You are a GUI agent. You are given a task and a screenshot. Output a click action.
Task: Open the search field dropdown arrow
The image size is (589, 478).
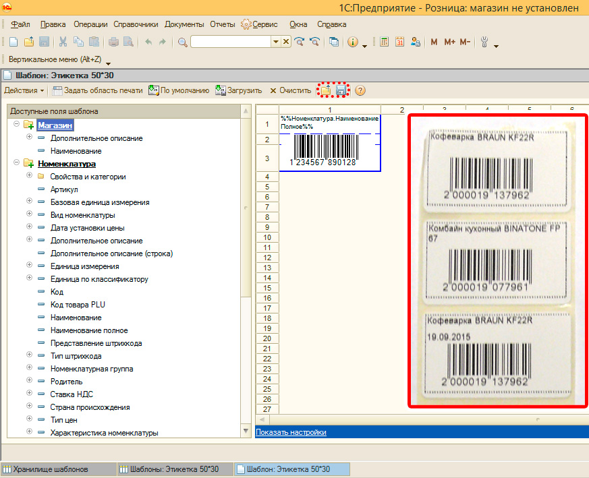[275, 42]
